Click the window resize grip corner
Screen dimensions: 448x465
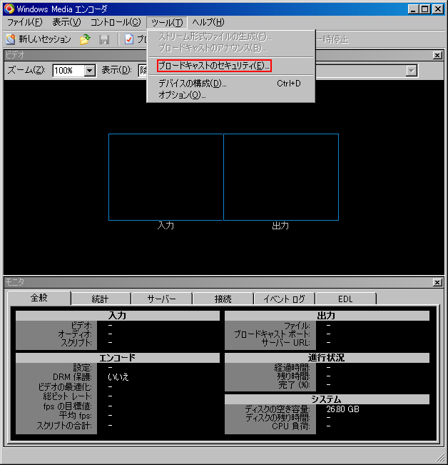[x=440, y=458]
